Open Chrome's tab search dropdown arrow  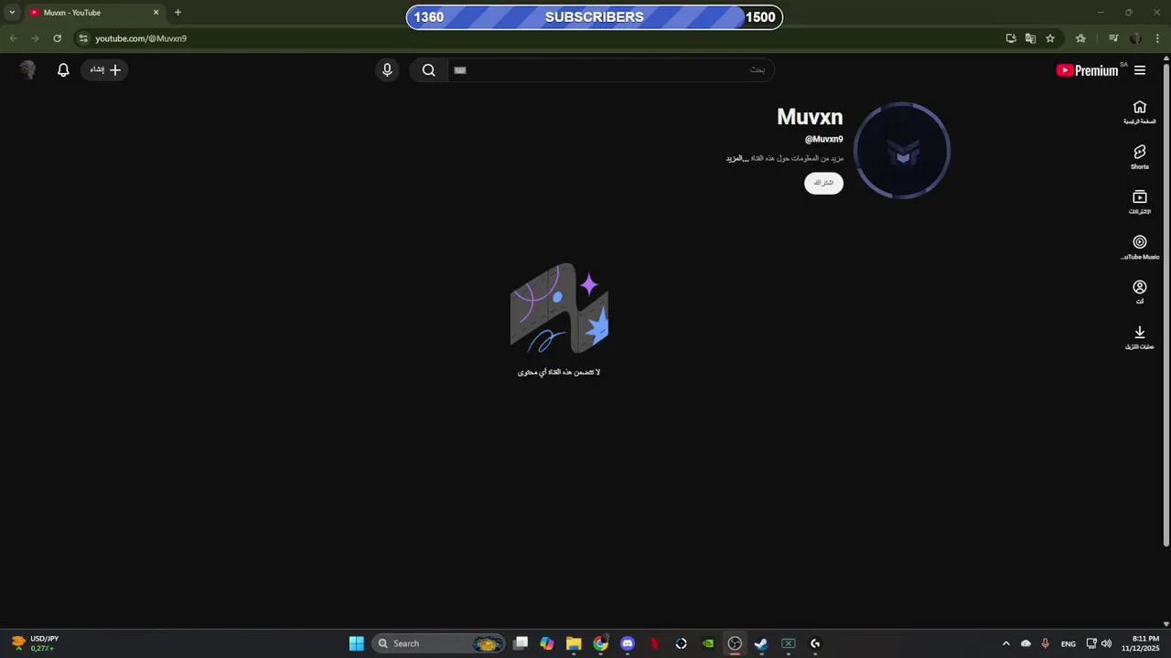click(12, 13)
